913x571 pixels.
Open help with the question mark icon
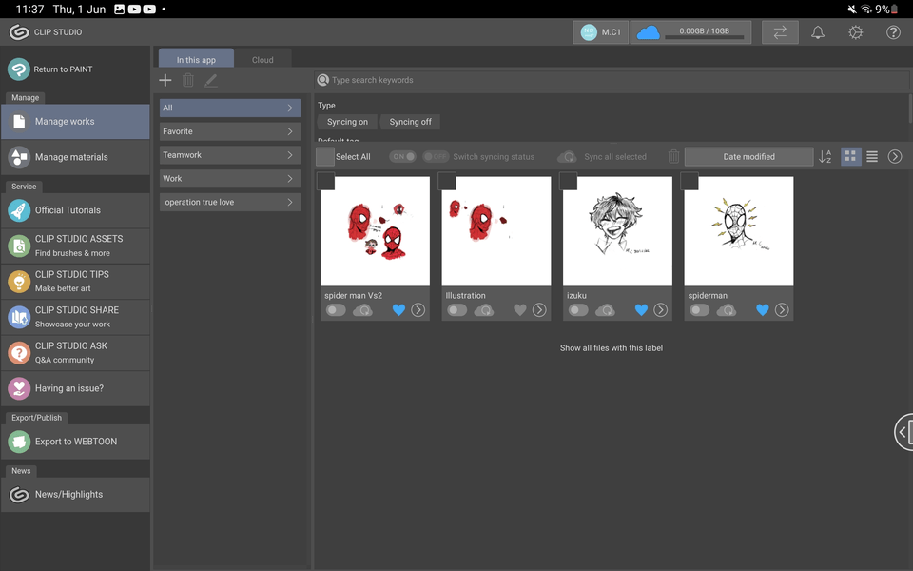(x=893, y=32)
